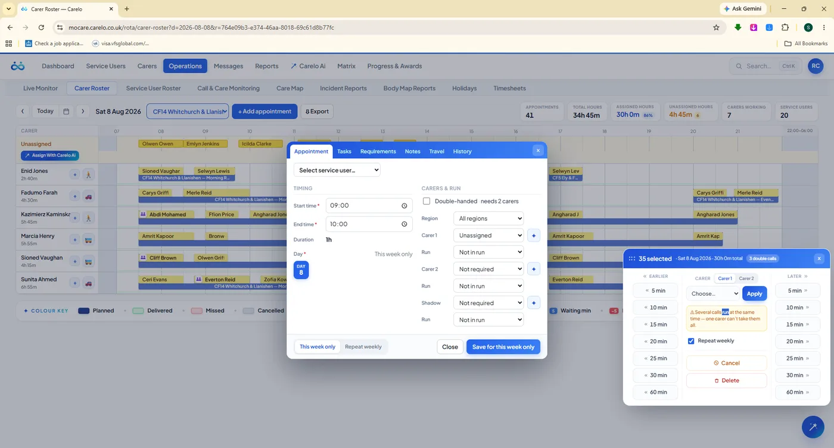The width and height of the screenshot is (834, 448).
Task: Click the AI sparkle button beside Shadow
Action: coord(534,303)
